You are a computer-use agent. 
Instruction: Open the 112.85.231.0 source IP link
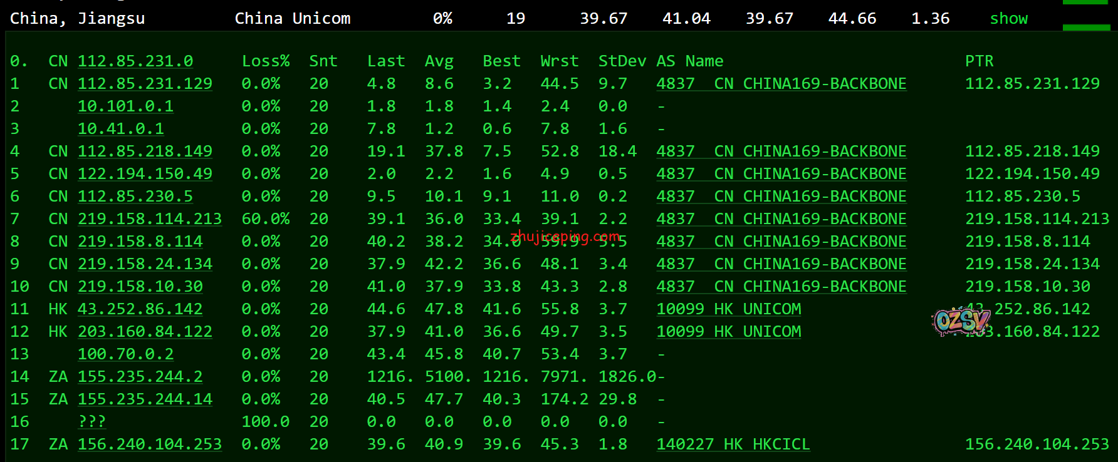point(135,61)
